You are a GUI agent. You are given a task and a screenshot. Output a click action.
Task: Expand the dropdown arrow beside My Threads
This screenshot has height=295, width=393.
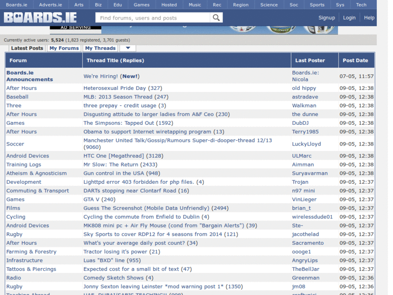(x=128, y=48)
